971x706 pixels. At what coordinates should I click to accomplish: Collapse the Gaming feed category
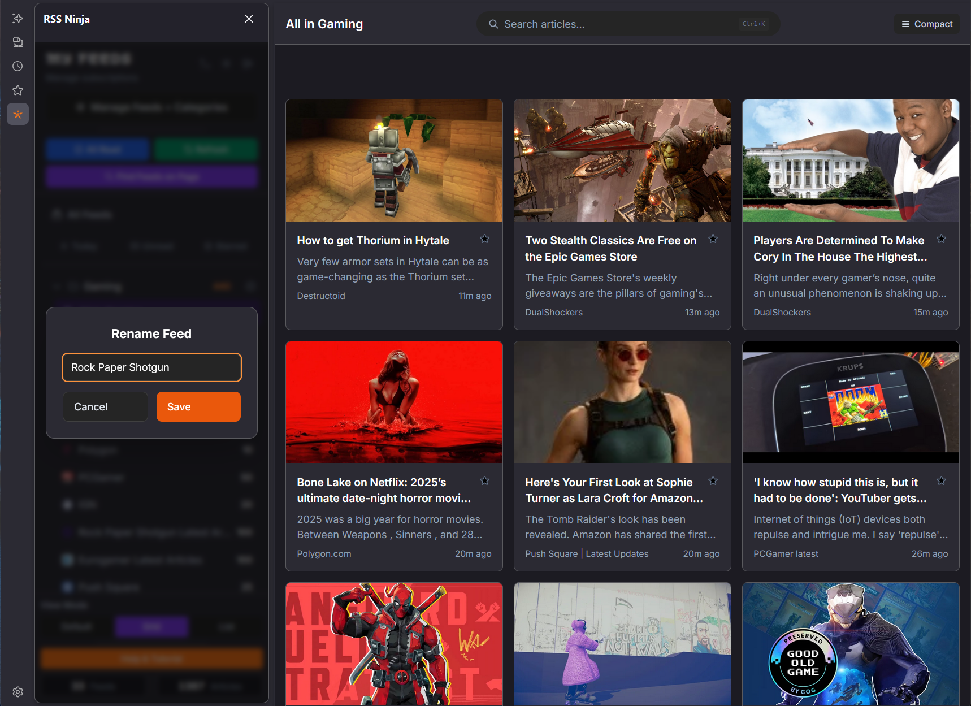tap(57, 287)
